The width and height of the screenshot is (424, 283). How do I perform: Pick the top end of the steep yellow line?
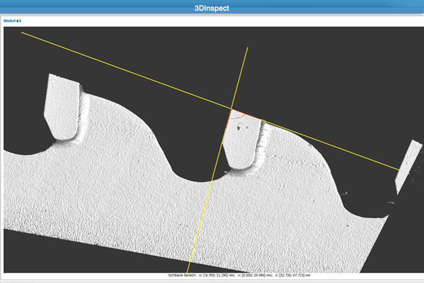pyautogui.click(x=248, y=48)
